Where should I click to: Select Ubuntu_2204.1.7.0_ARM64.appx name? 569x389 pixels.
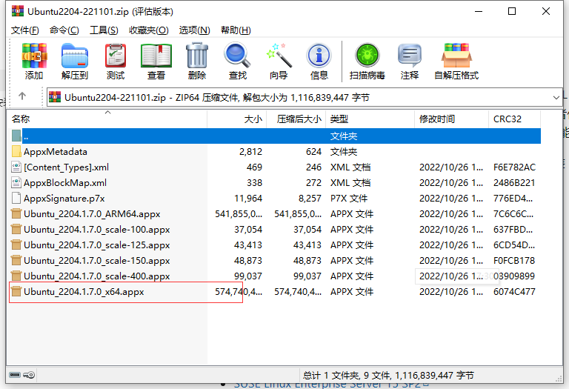[x=92, y=213]
